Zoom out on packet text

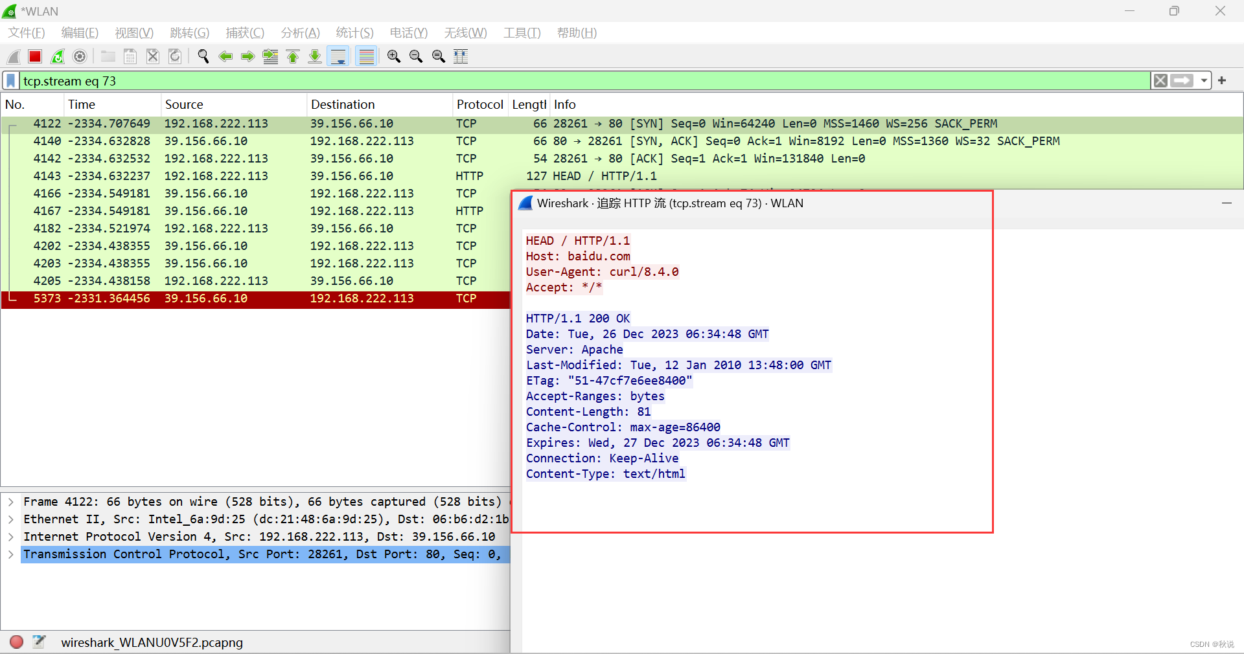416,56
